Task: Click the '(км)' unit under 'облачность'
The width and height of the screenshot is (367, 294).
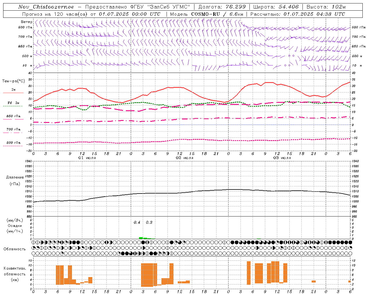Action: 15,280
